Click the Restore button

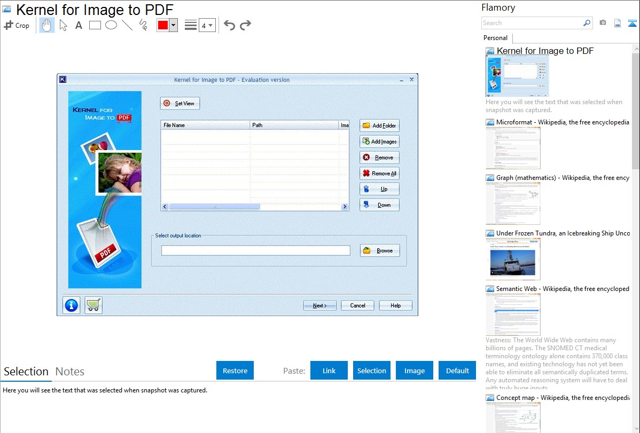235,371
